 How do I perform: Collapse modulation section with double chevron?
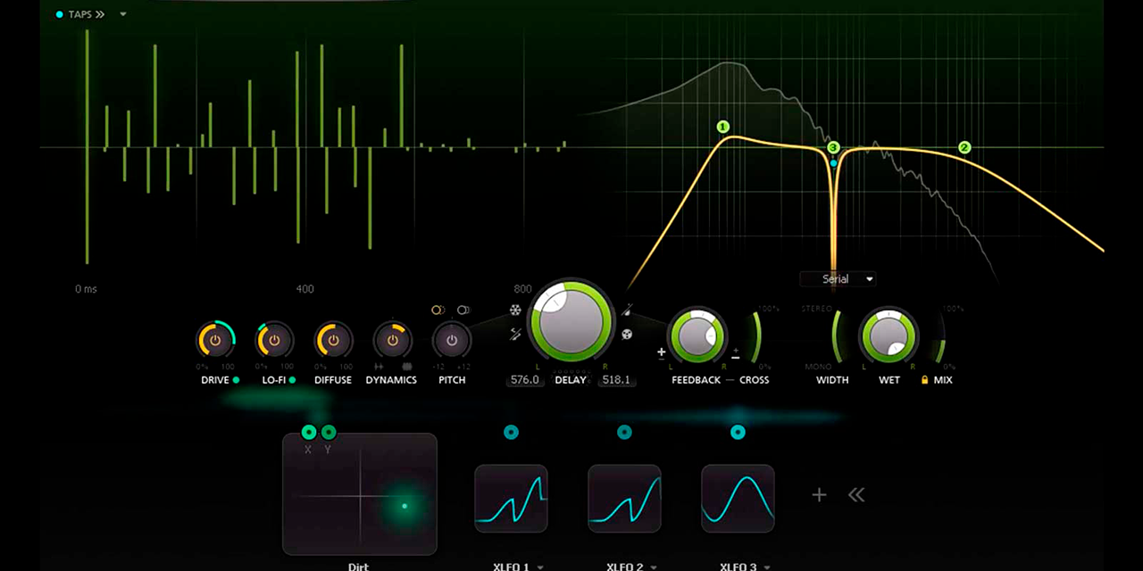coord(856,494)
